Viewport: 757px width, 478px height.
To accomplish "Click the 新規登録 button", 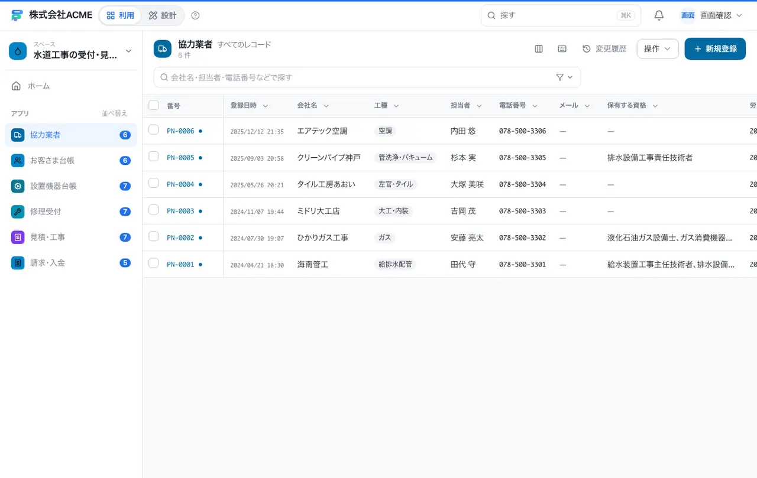I will 715,49.
